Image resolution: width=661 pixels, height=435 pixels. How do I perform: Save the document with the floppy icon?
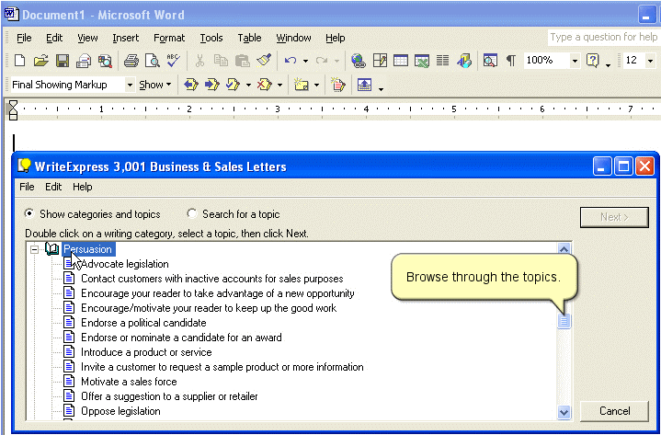[x=63, y=61]
